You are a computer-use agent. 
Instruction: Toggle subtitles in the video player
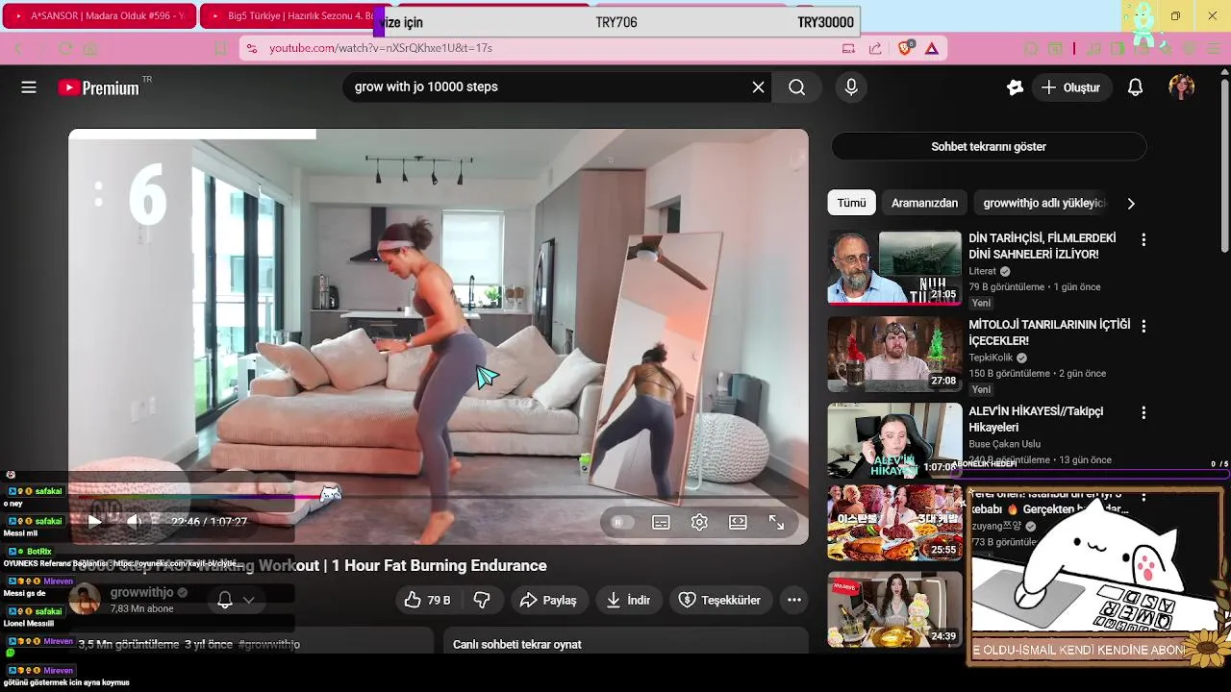[x=661, y=522]
